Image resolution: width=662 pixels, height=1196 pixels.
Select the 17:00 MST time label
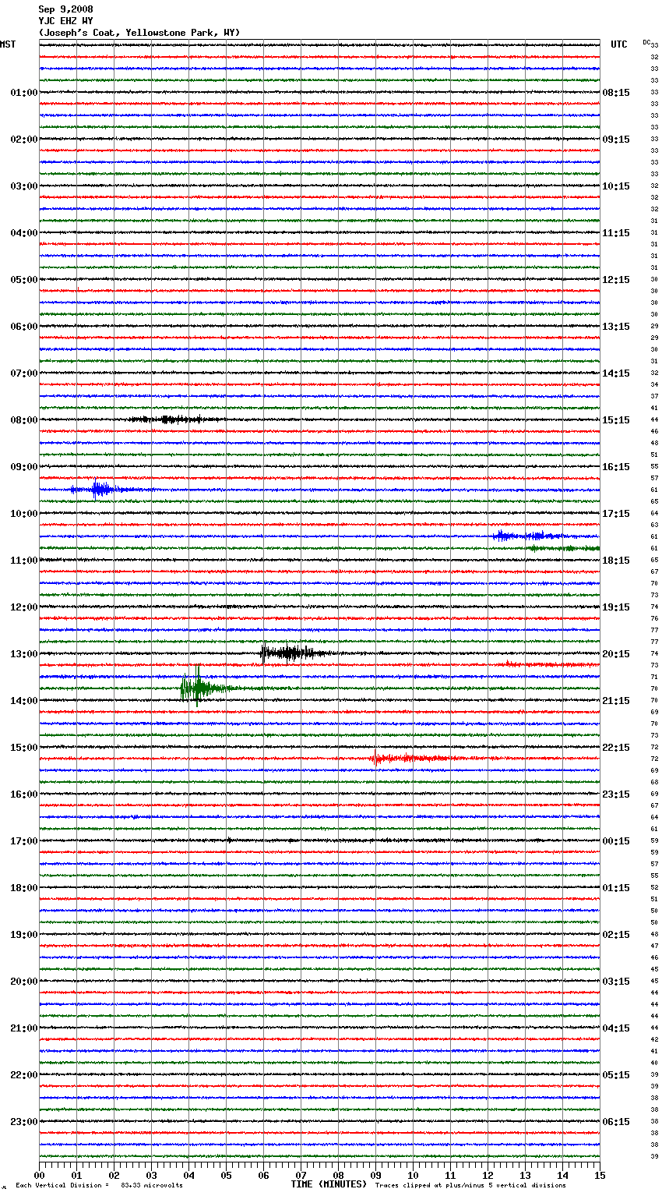[x=24, y=841]
